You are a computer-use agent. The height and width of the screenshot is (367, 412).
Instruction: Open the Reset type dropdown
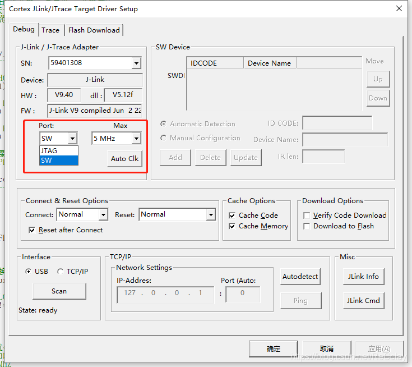211,214
